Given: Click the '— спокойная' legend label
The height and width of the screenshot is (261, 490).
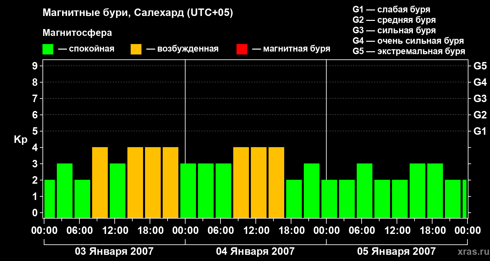Looking at the screenshot, I should (x=86, y=49).
